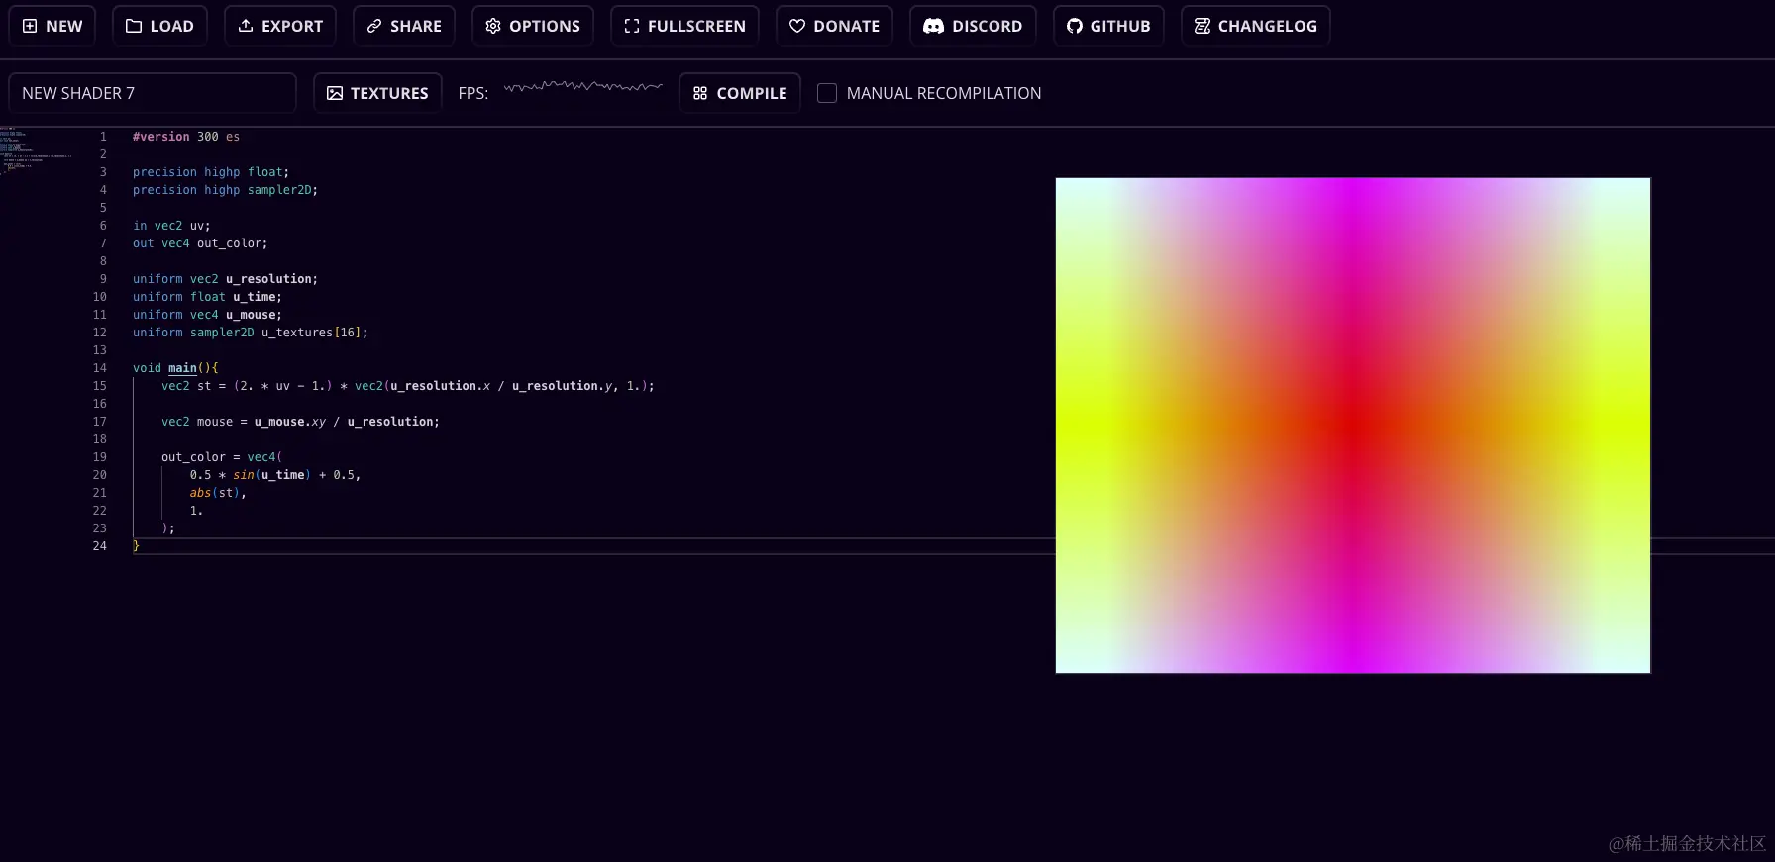Click the DONATE button text
This screenshot has width=1775, height=862.
point(846,26)
